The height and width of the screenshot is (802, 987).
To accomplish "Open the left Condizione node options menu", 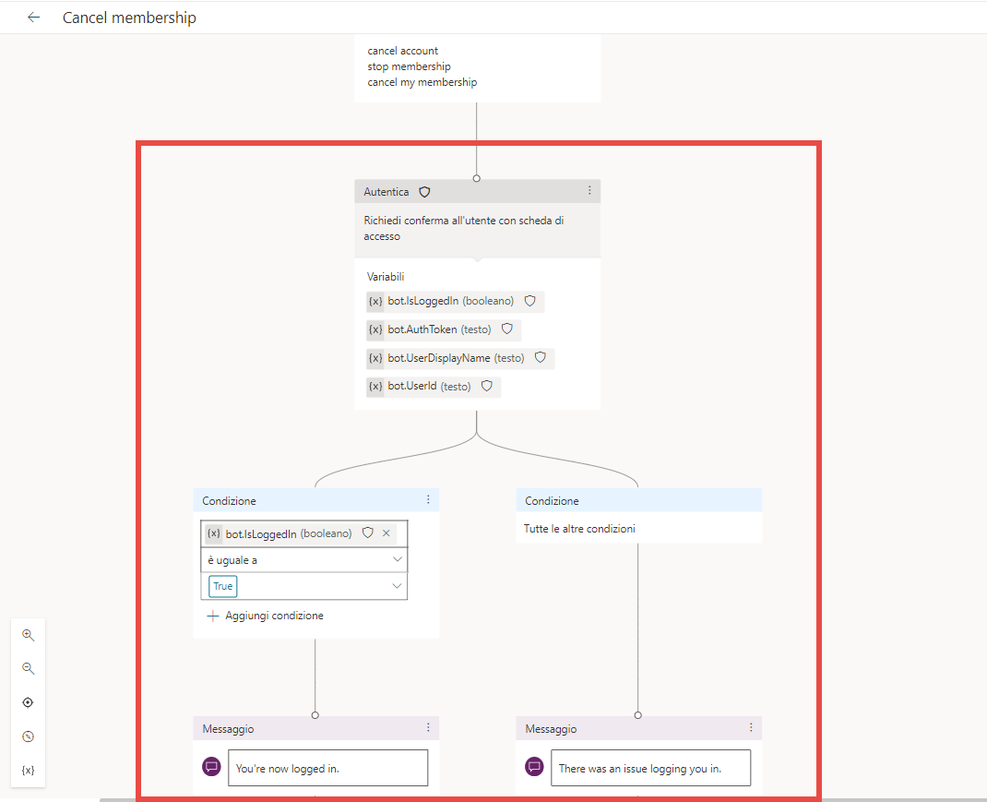I will [x=428, y=499].
